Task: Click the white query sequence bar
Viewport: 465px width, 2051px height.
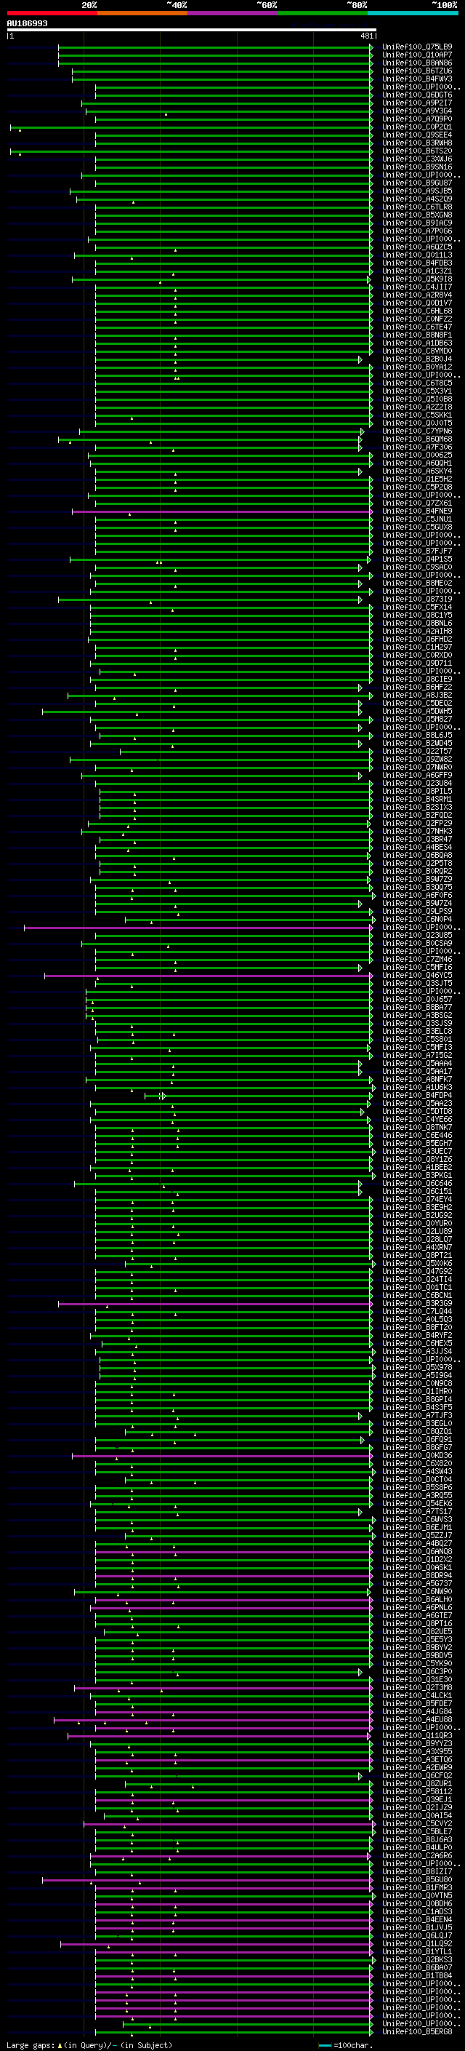Action: coord(192,29)
